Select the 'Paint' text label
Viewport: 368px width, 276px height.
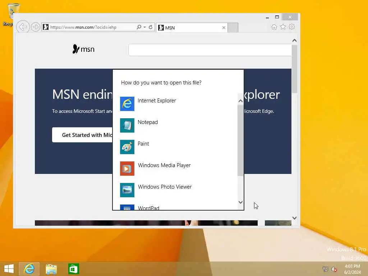point(143,144)
